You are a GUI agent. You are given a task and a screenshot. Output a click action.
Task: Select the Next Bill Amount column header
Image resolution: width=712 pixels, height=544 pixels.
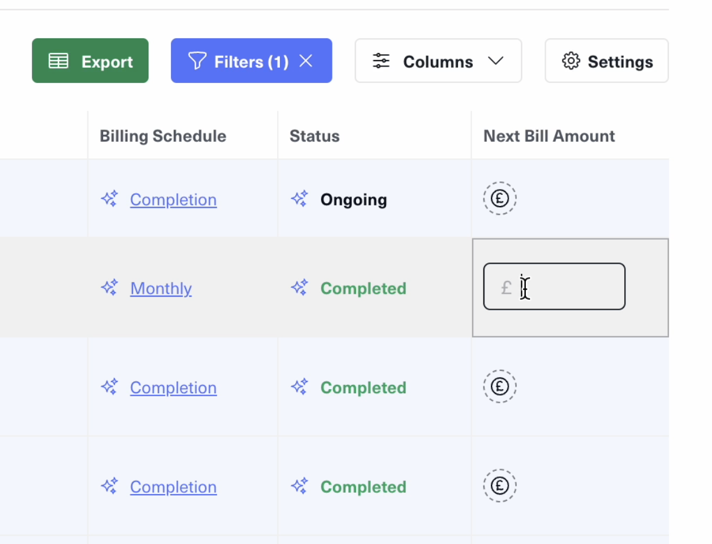(549, 136)
